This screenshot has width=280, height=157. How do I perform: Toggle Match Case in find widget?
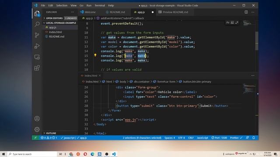coord(227,23)
